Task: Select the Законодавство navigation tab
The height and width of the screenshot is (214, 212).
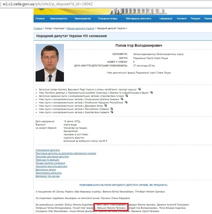Action: click(82, 19)
